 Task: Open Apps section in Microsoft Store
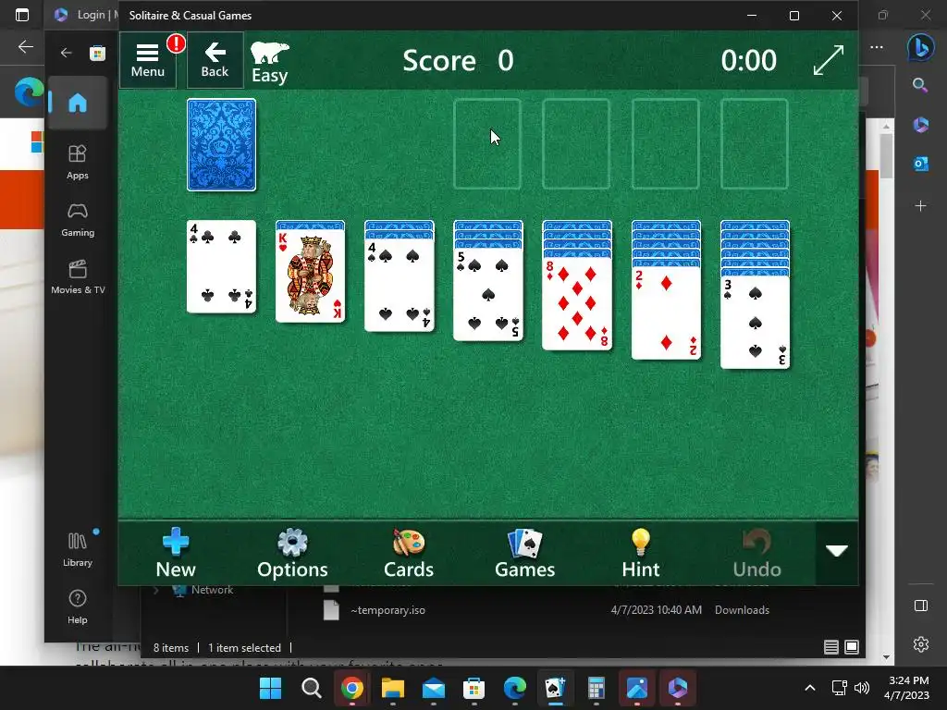point(78,162)
